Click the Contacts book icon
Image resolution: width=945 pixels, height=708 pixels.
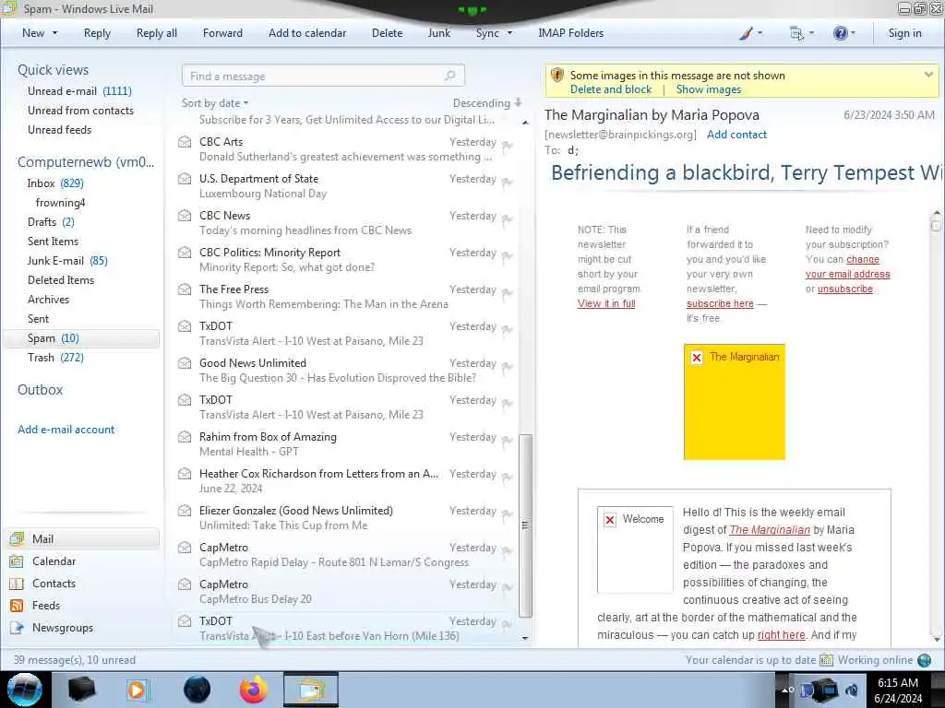[x=17, y=584]
